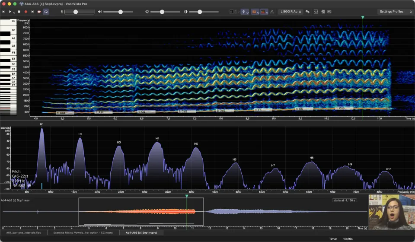Adjust the microphone input level slider
Screen dimensions: 415x242
[x=80, y=12]
